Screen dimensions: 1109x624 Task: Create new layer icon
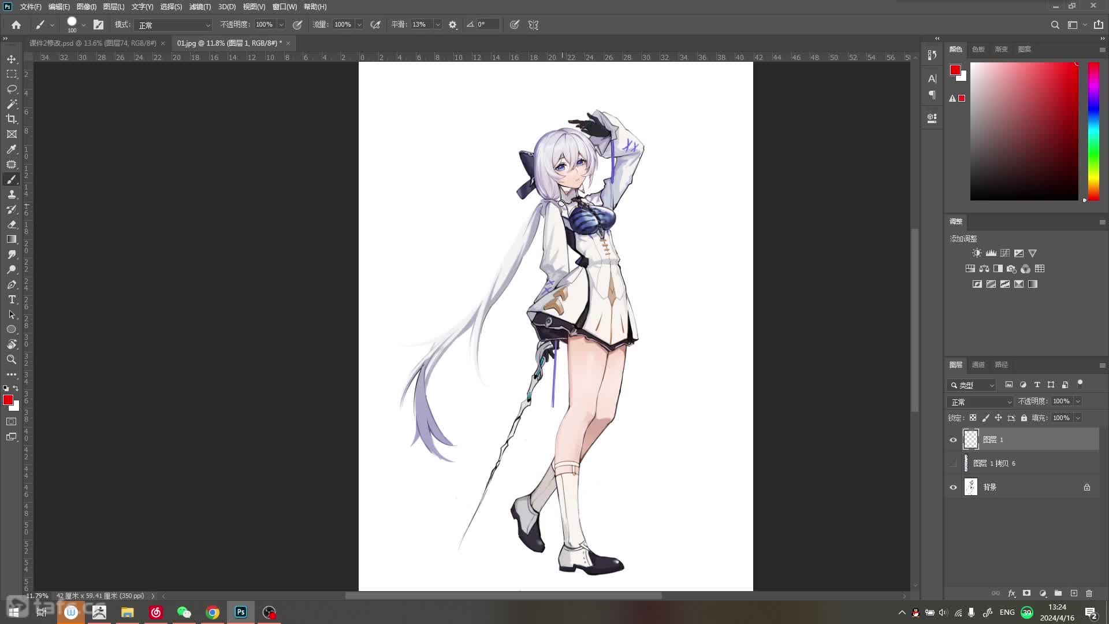[x=1074, y=593]
